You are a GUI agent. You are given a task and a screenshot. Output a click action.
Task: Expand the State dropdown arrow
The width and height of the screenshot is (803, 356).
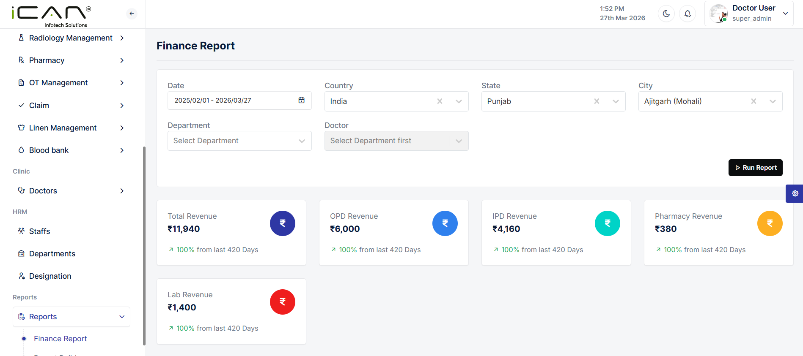(x=616, y=101)
